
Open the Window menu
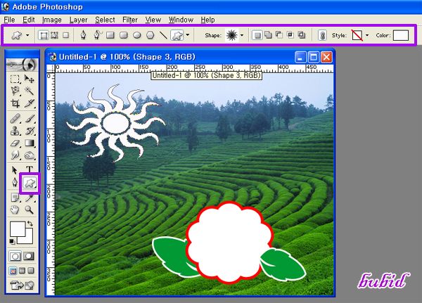pos(181,20)
